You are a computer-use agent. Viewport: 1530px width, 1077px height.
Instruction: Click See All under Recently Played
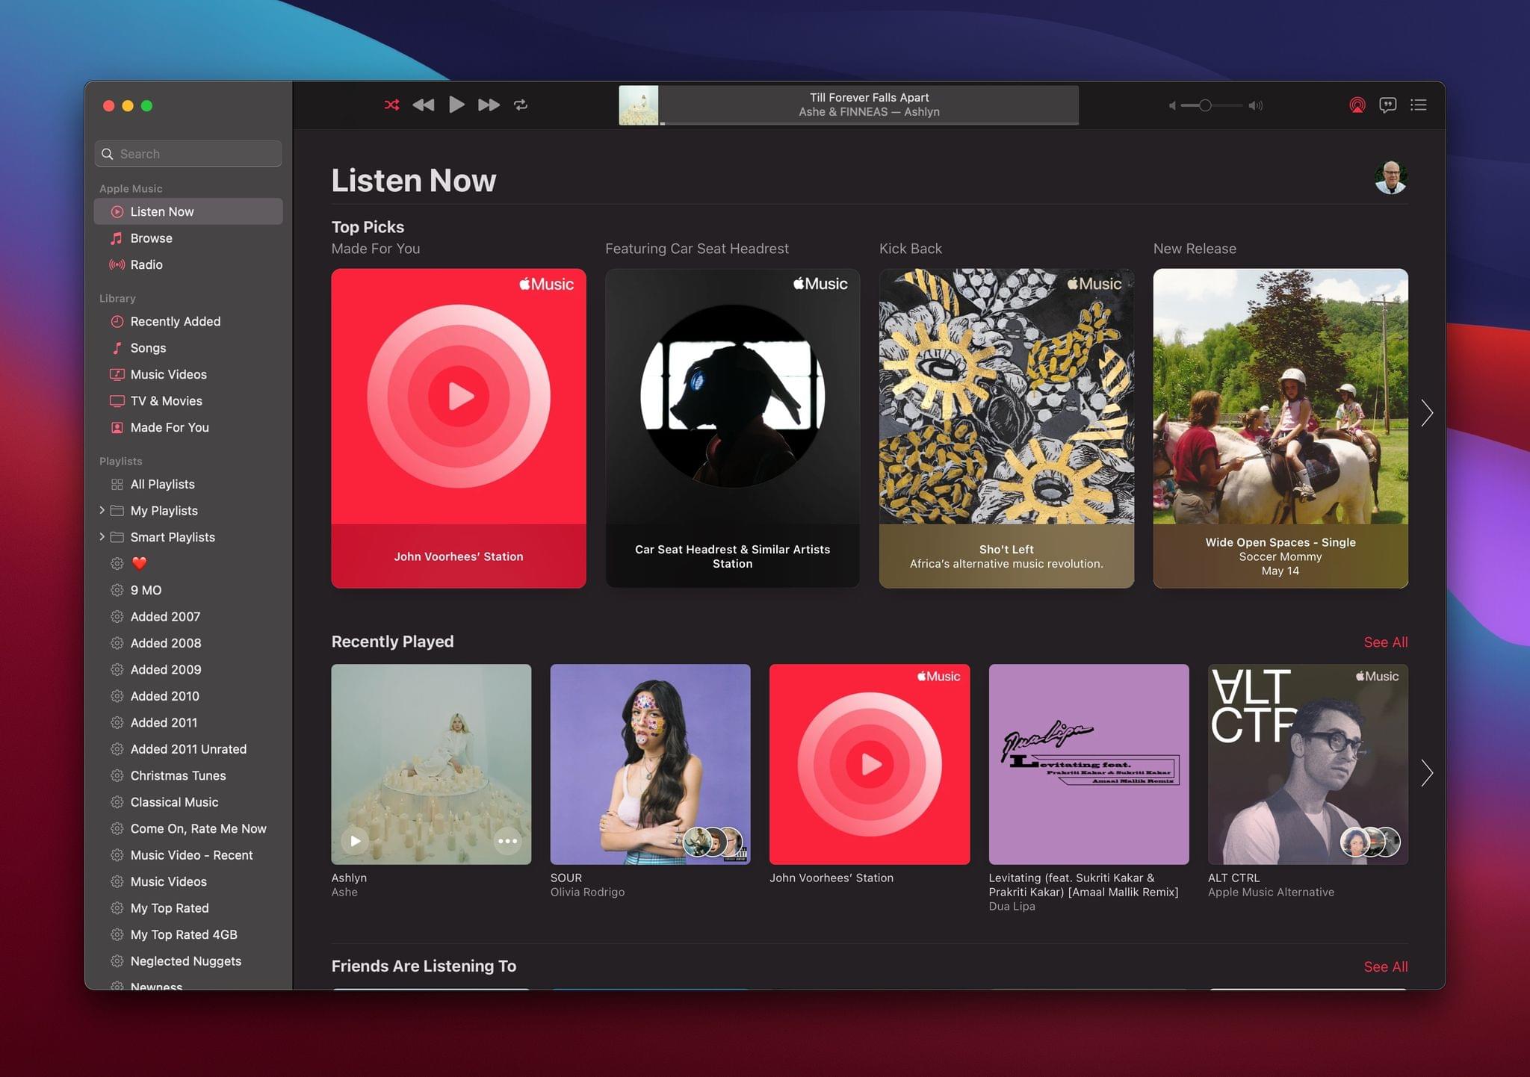click(x=1386, y=641)
